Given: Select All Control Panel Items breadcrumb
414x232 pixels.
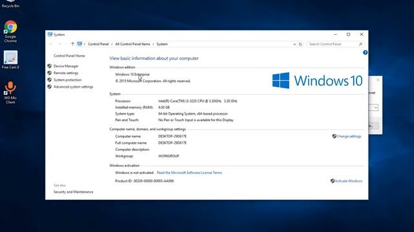Looking at the screenshot, I should [x=133, y=44].
